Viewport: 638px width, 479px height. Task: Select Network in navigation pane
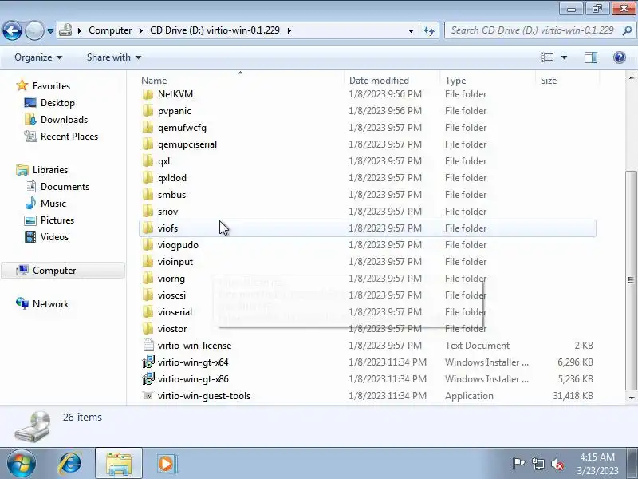[50, 304]
